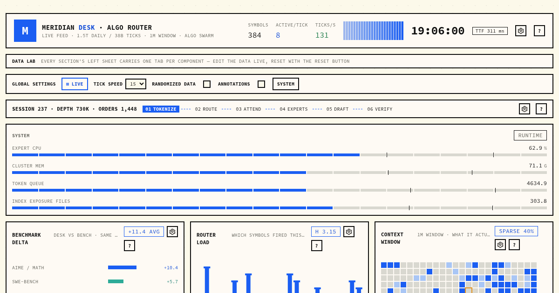Click the Symbols value 384
This screenshot has width=559, height=293.
254,35
